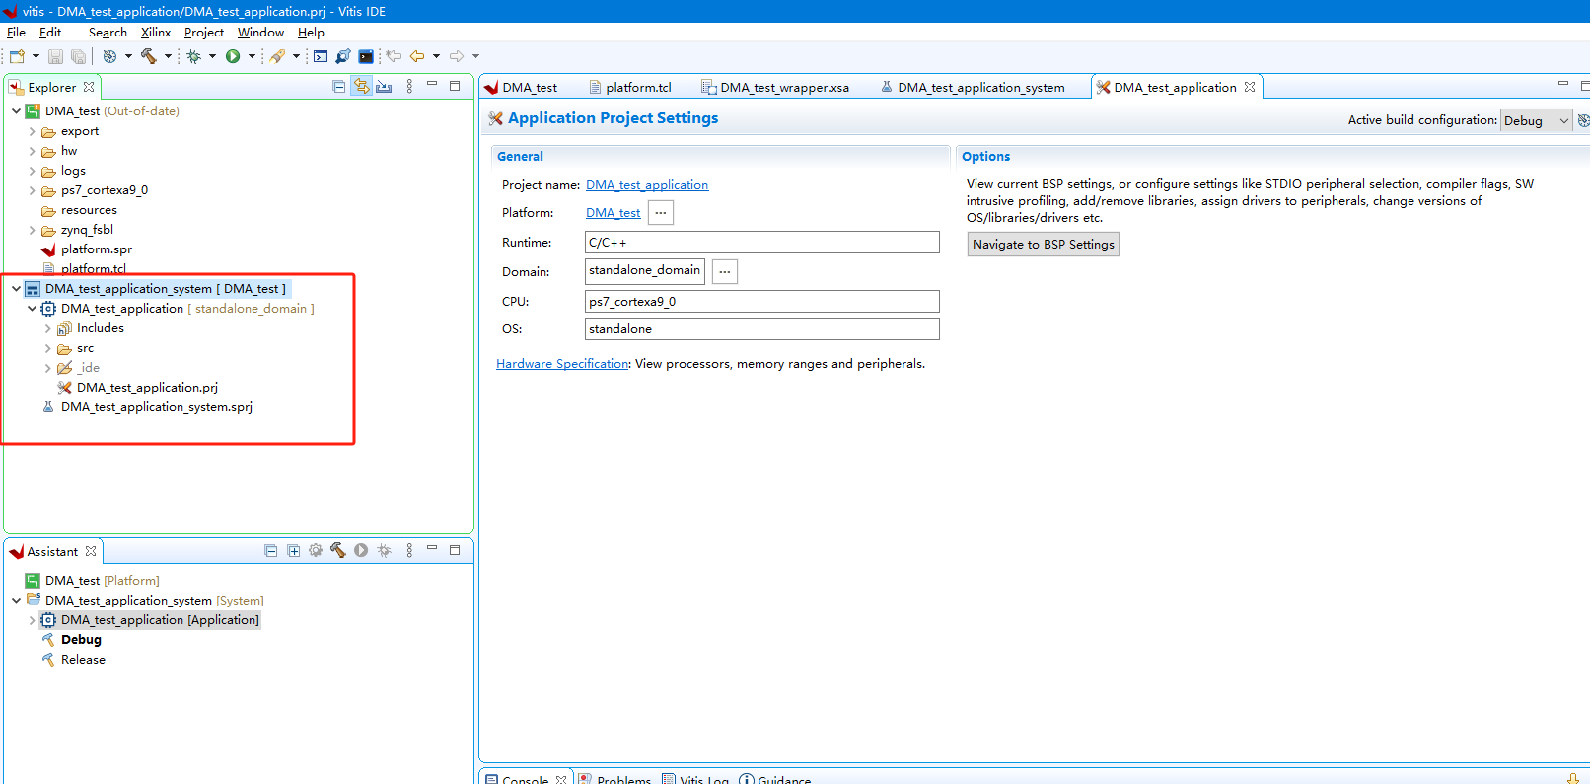Click the launch target icon in main toolbar

click(x=109, y=56)
